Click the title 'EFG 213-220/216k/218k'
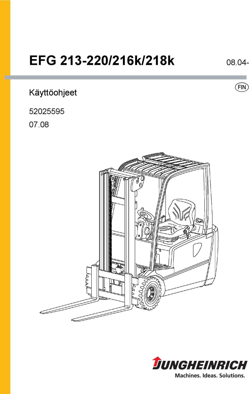Image resolution: width=249 pixels, height=394 pixels. (x=102, y=60)
